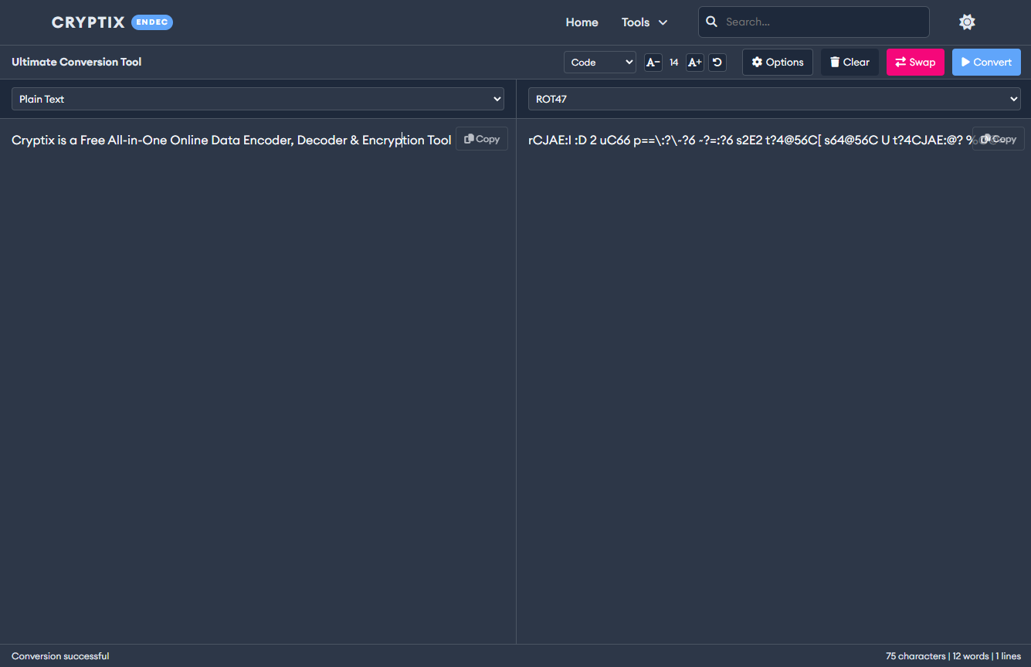
Task: Click the gear icon on the Options button
Action: 758,62
